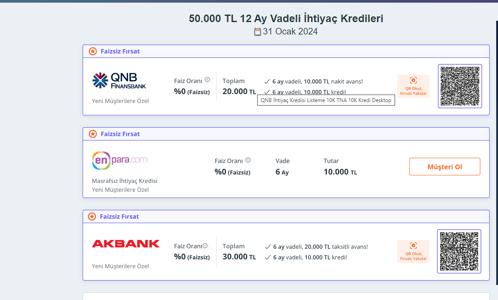Open the Faizsiz Fırsat header of the Enpara card
This screenshot has width=498, height=300.
[286, 134]
